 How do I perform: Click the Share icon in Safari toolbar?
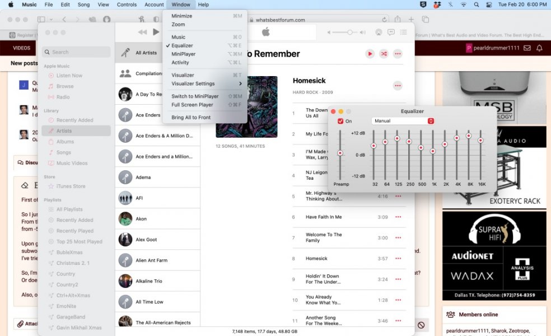tap(398, 18)
